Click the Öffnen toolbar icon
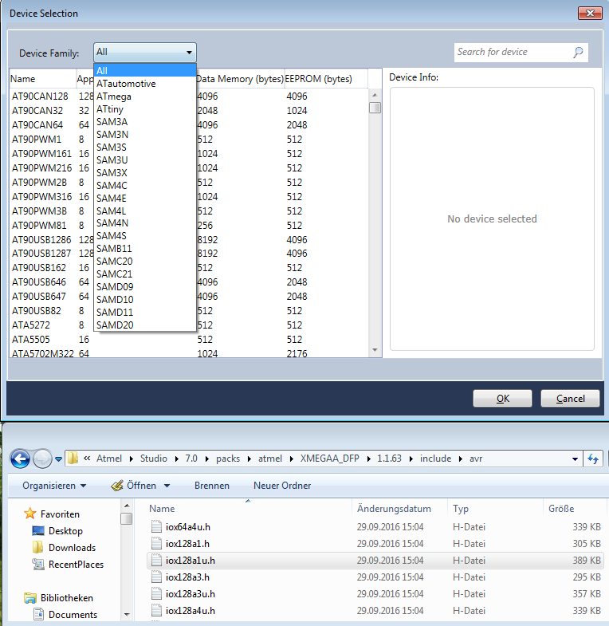 [x=117, y=486]
